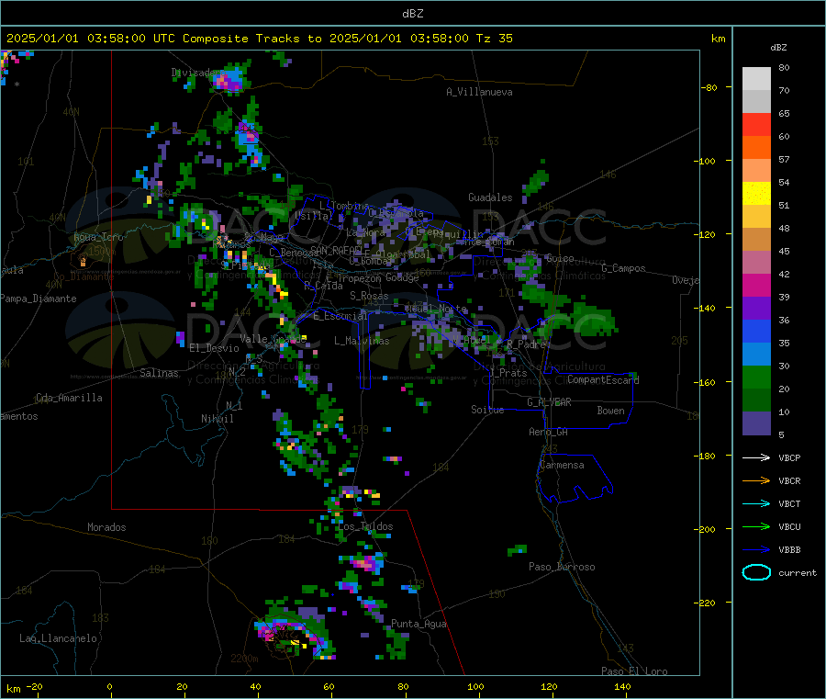Screen dimensions: 826x699
Task: Click the Los_Toldos map label
Action: point(365,526)
